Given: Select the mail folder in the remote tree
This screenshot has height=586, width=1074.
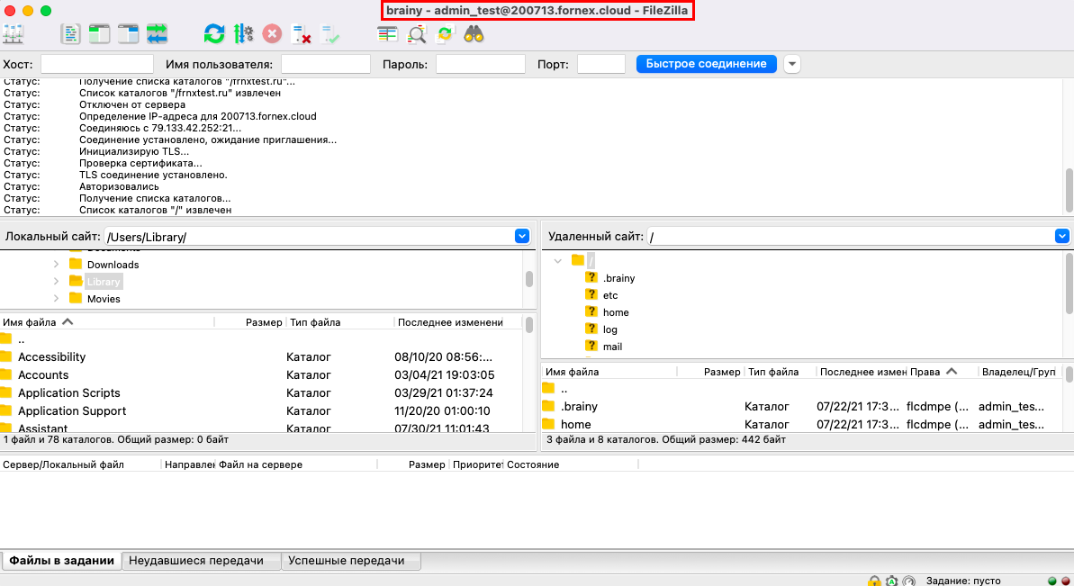Looking at the screenshot, I should [612, 347].
